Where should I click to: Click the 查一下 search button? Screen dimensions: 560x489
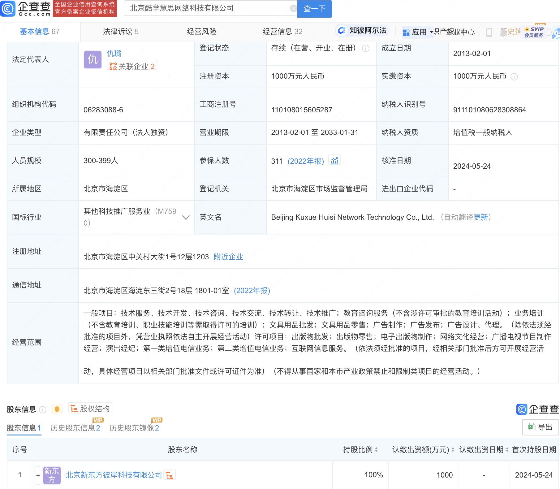[314, 9]
